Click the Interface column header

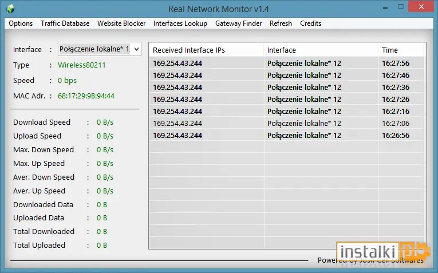pos(321,50)
